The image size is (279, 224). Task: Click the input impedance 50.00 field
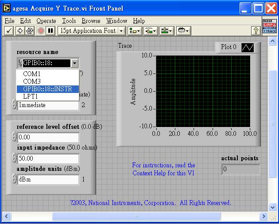click(x=48, y=158)
